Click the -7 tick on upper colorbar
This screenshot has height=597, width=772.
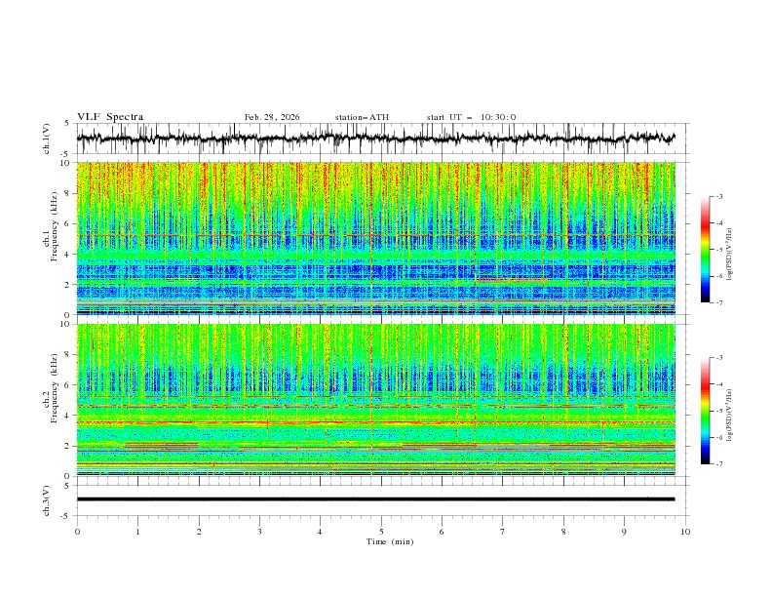(718, 302)
